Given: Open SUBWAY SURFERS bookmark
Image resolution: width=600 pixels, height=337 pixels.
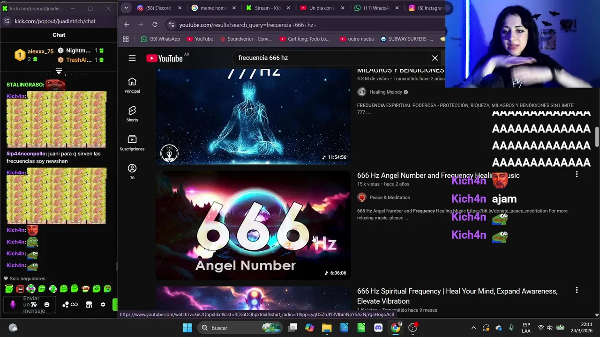Looking at the screenshot, I should pos(406,39).
